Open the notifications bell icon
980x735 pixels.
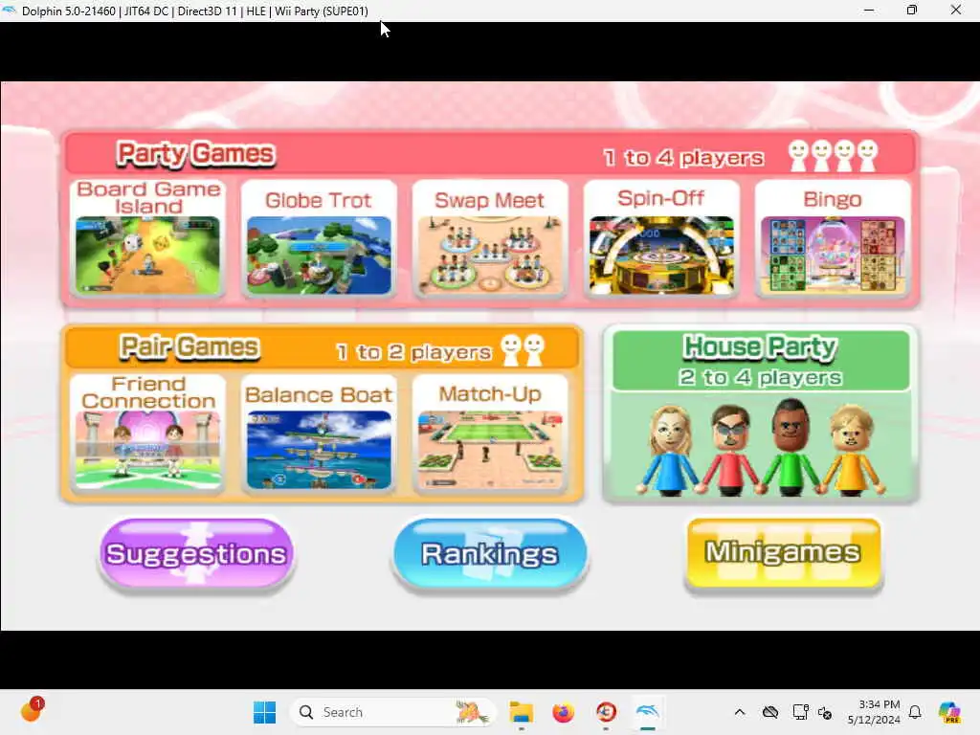(915, 712)
